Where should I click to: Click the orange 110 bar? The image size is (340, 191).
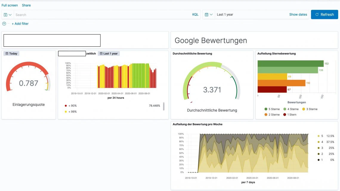click(x=282, y=83)
